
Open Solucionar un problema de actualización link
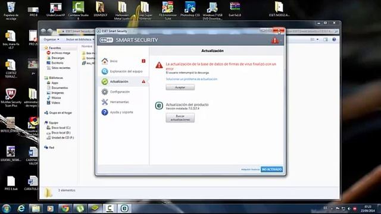click(192, 79)
